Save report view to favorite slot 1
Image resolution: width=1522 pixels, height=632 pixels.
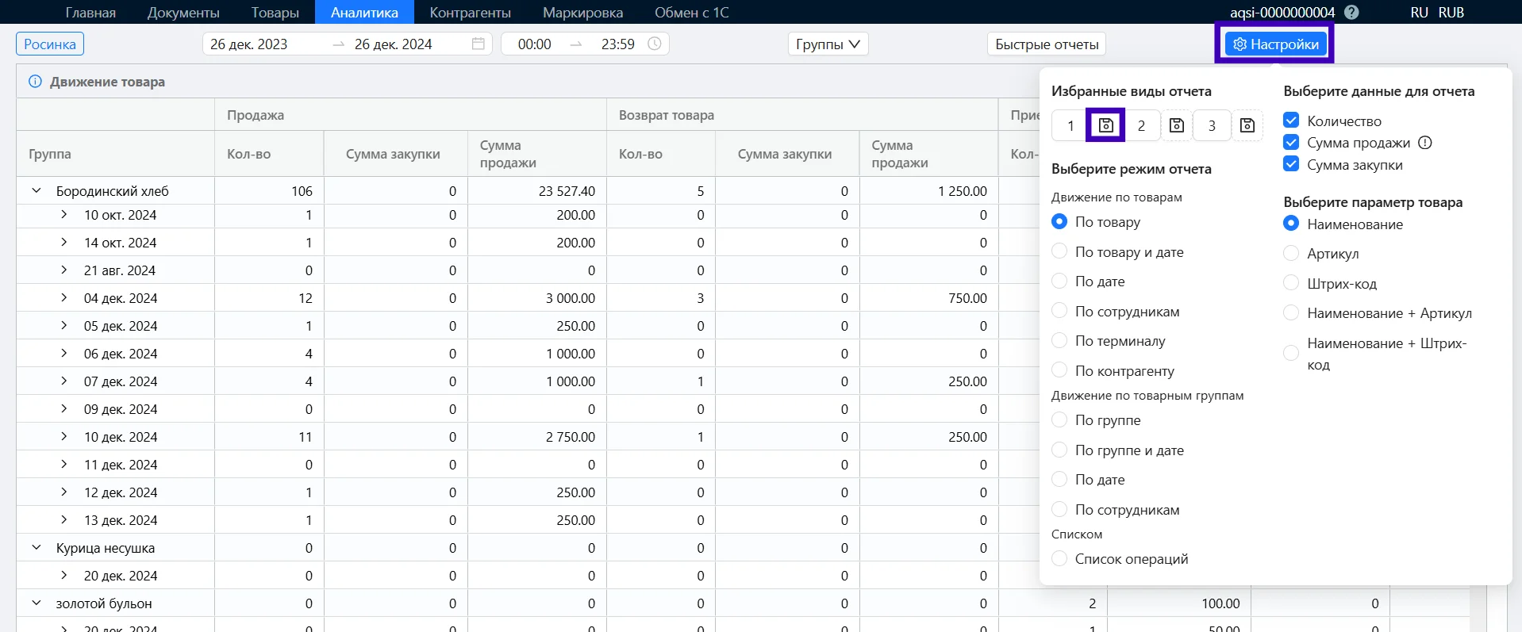(1105, 125)
